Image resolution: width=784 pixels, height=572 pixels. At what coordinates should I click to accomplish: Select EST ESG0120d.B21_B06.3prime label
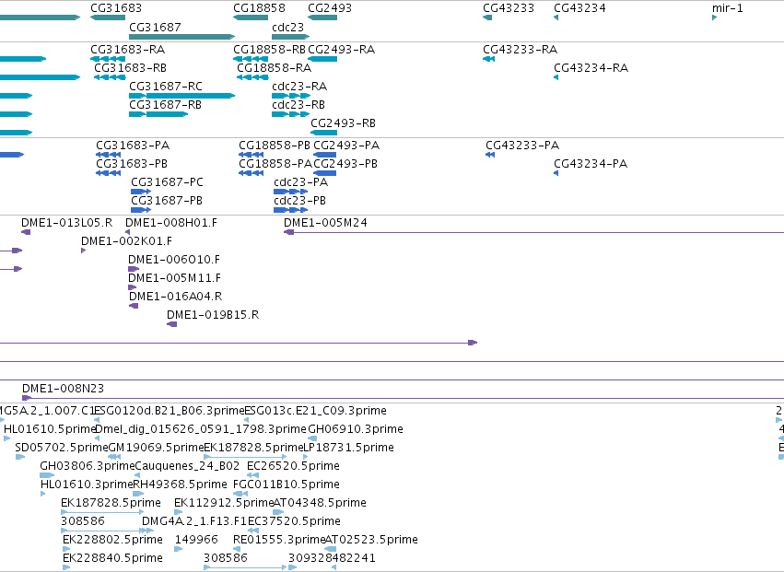coord(170,411)
